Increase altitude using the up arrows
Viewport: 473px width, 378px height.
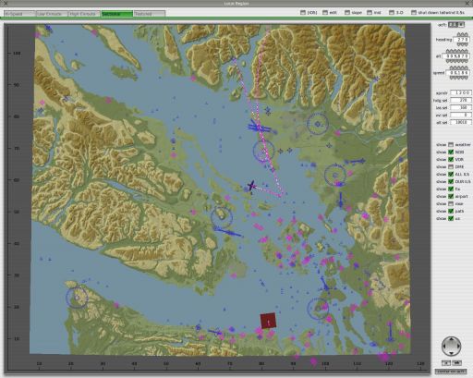457,51
